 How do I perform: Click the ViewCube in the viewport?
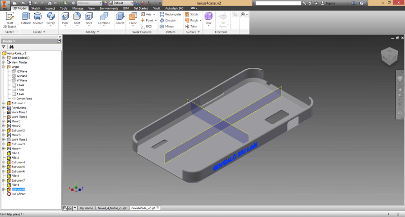tap(389, 56)
